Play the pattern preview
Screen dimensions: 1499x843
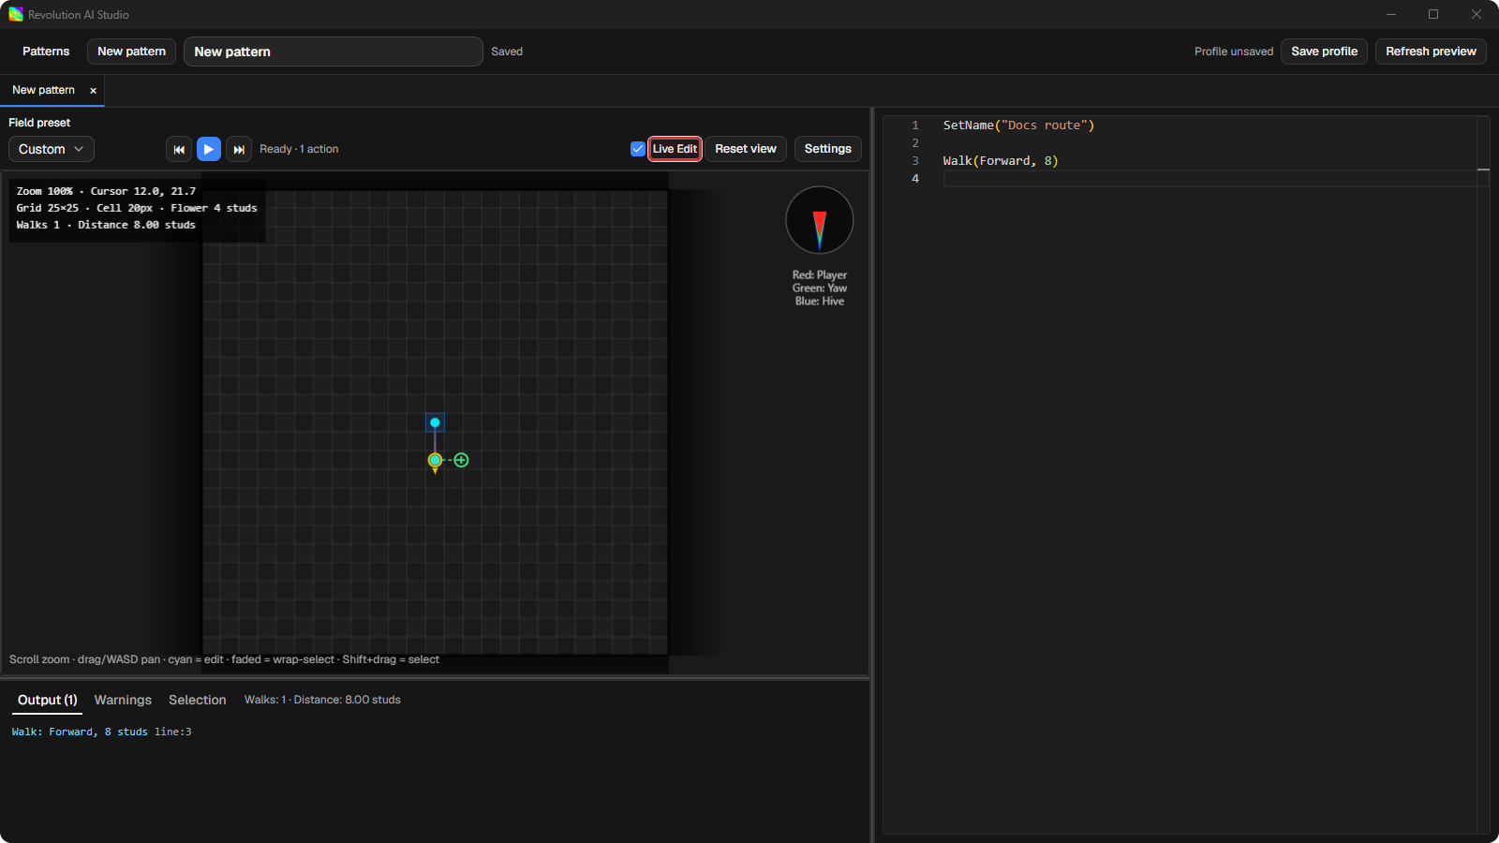pos(209,149)
